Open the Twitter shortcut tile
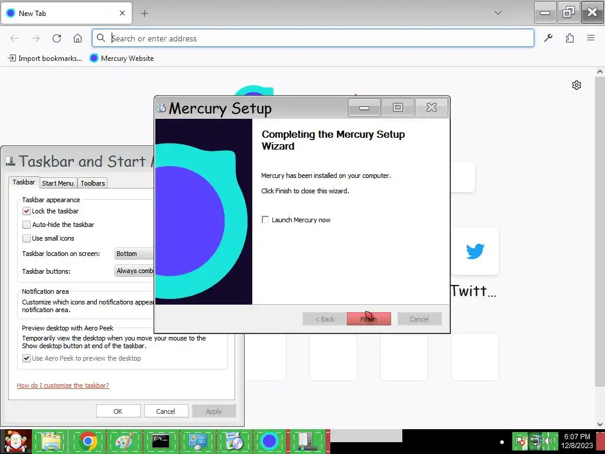This screenshot has height=454, width=605. coord(474,252)
